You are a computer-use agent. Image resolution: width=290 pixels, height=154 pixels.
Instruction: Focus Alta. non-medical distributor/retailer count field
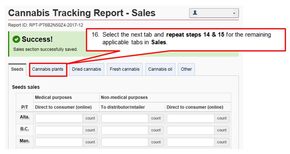tap(125, 118)
